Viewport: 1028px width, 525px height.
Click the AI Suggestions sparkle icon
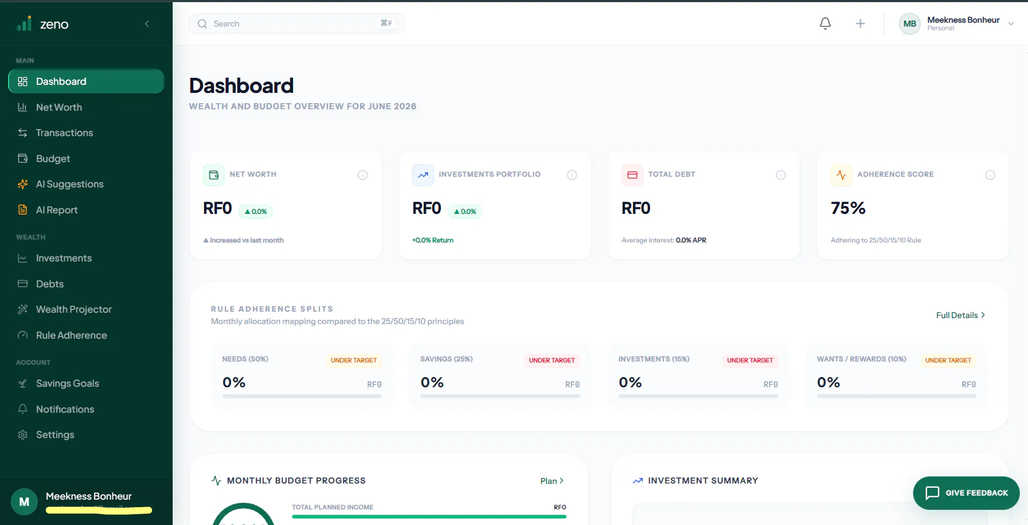[23, 184]
